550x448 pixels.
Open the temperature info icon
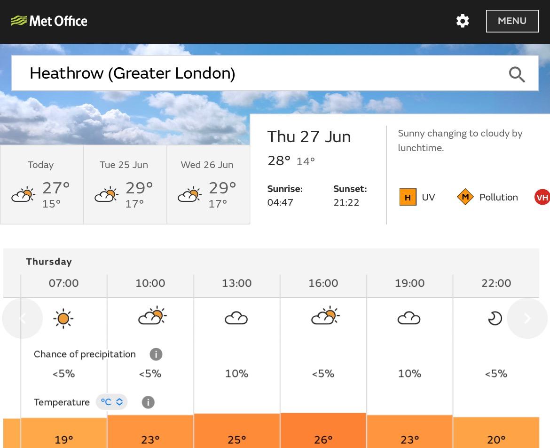[148, 402]
